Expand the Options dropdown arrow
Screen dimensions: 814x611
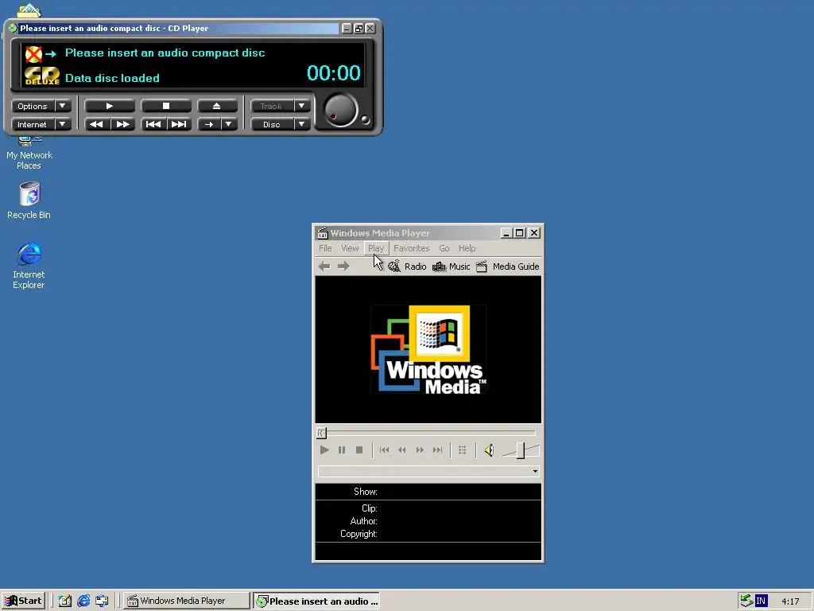point(63,106)
